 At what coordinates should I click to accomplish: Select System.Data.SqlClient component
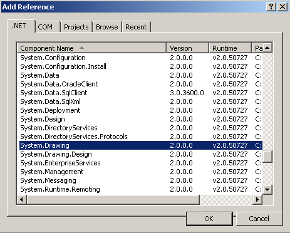click(x=141, y=93)
